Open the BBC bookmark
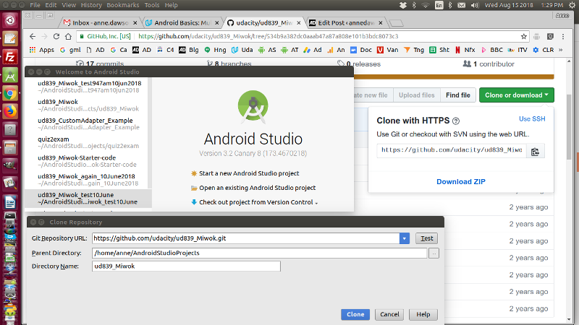This screenshot has height=325, width=579. [x=492, y=50]
